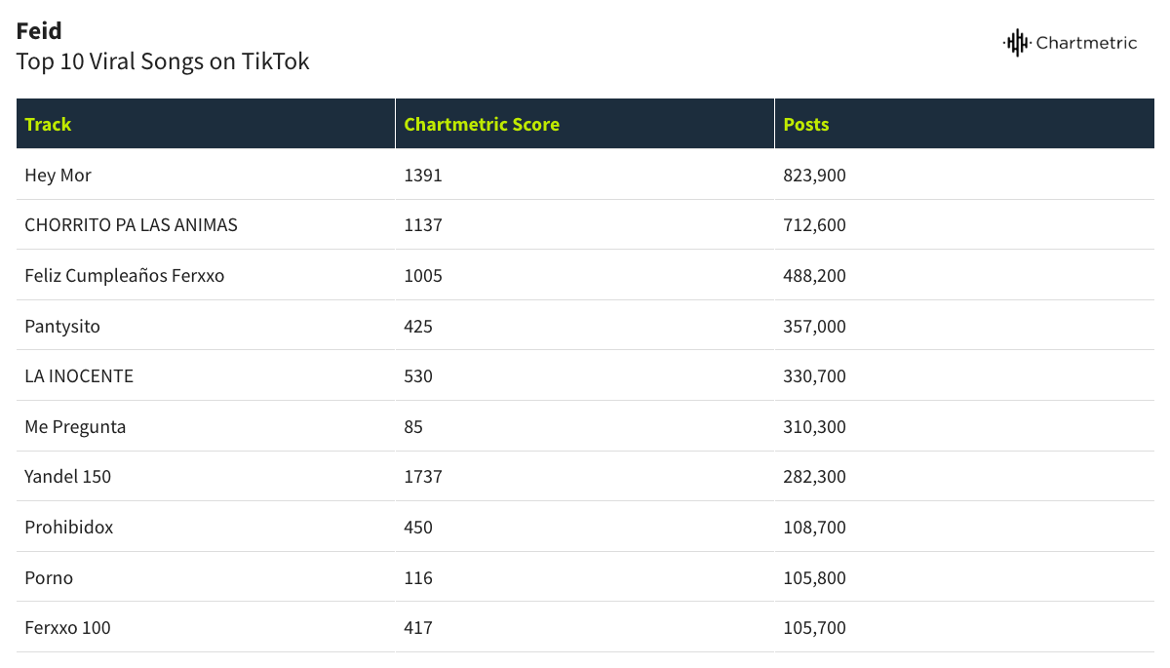
Task: Click the Feid artist title
Action: [x=39, y=31]
